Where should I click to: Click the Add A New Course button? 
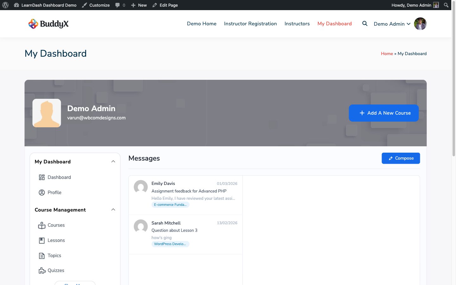(x=383, y=113)
